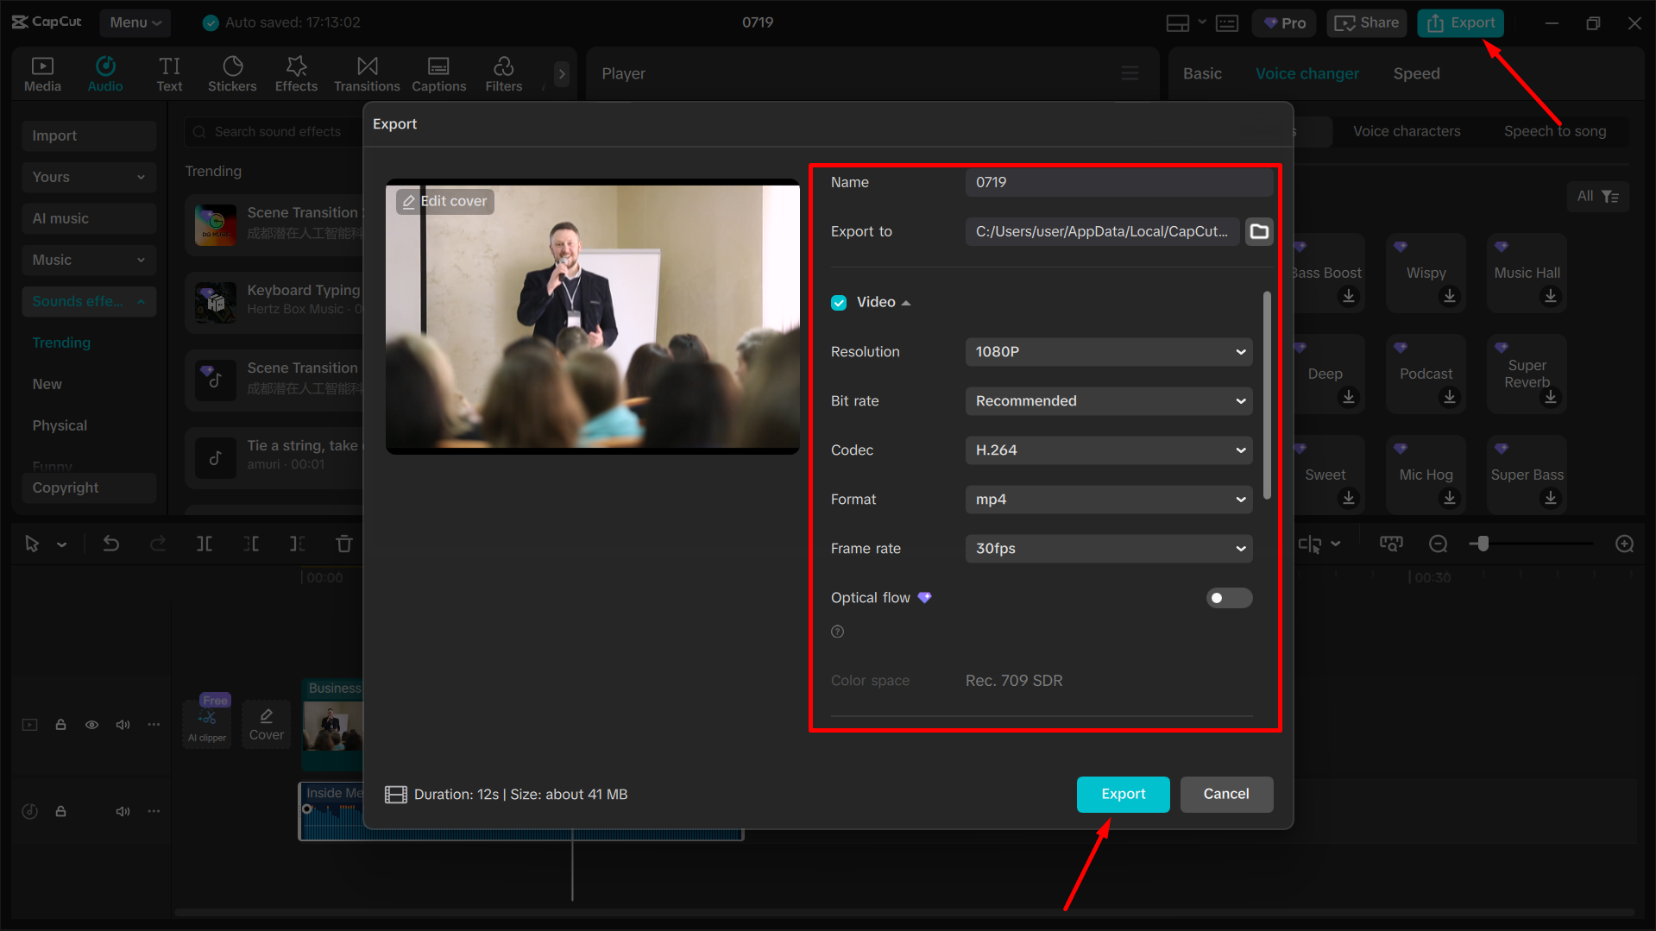The height and width of the screenshot is (931, 1656).
Task: Adjust the timeline zoom slider
Action: [x=1482, y=544]
